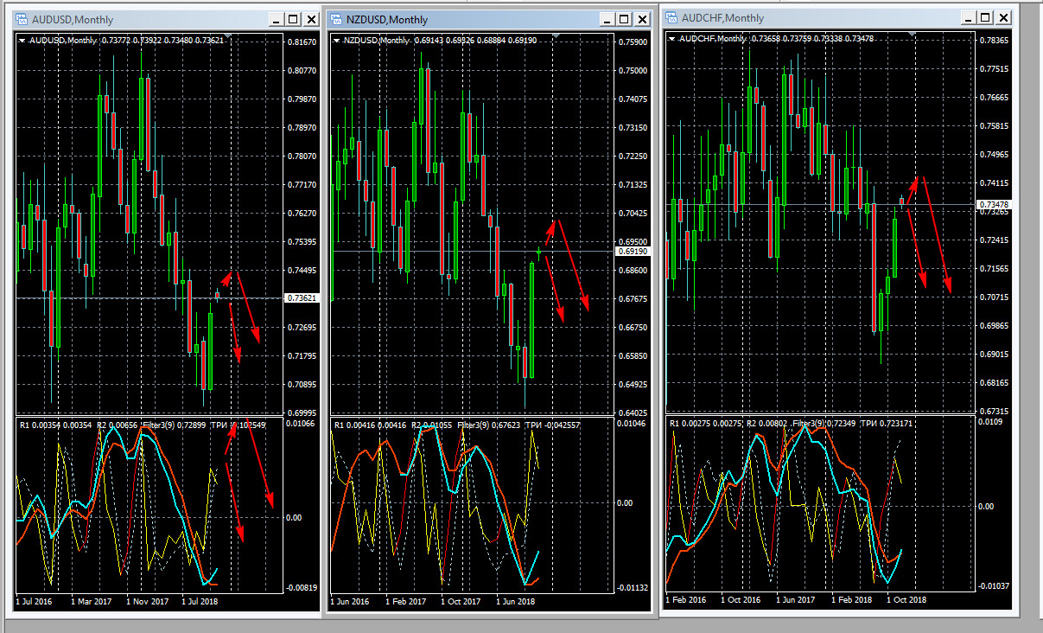The image size is (1043, 633).
Task: Click the 1 Feb 2016 date label in AUDCHF
Action: tap(685, 599)
